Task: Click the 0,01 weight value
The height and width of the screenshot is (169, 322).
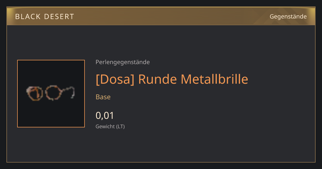Action: [105, 116]
